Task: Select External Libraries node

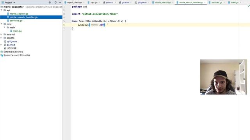Action: (x=13, y=52)
